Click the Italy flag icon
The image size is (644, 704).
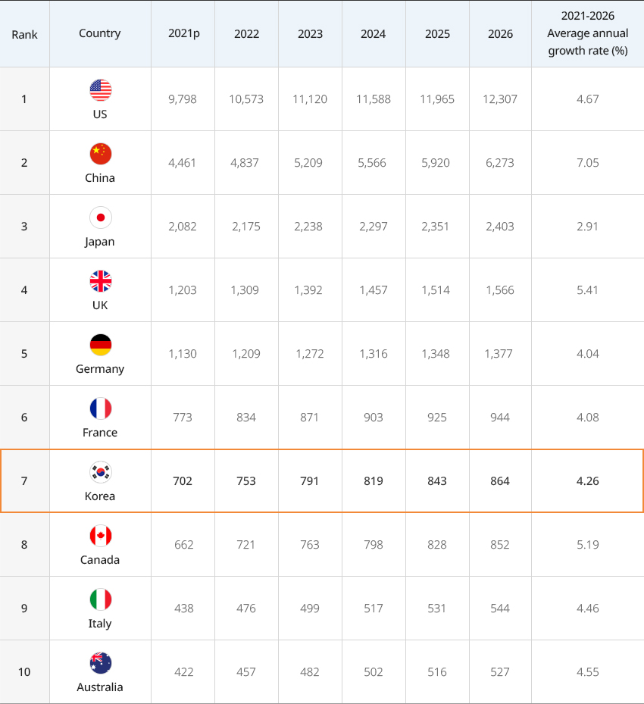click(101, 600)
